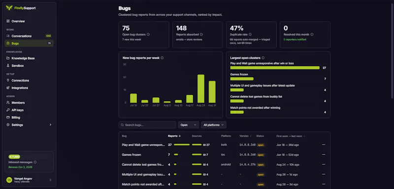This screenshot has height=189, width=394.
Task: Click the Integrations puzzle icon
Action: tap(8, 88)
